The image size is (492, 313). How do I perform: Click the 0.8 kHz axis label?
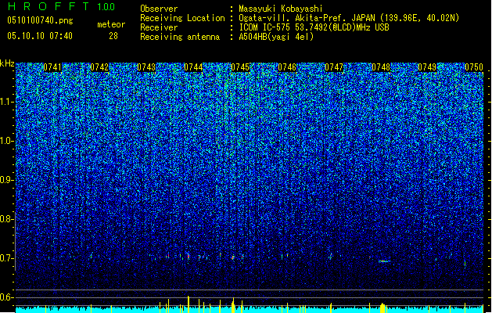tap(7, 219)
